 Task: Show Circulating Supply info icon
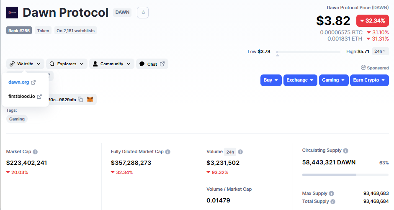345,151
